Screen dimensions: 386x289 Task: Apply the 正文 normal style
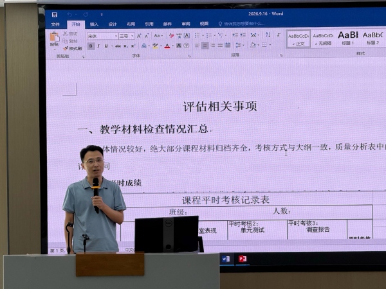pos(299,39)
